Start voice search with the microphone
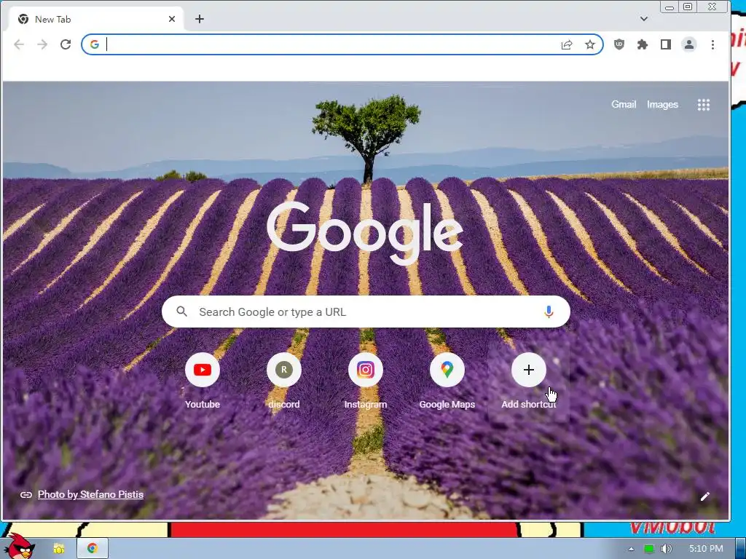This screenshot has height=559, width=746. point(549,312)
